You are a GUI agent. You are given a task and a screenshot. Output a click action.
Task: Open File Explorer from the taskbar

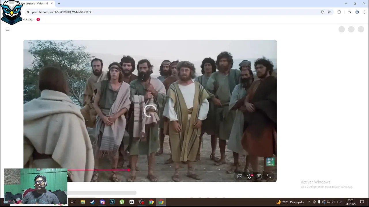[x=82, y=202]
